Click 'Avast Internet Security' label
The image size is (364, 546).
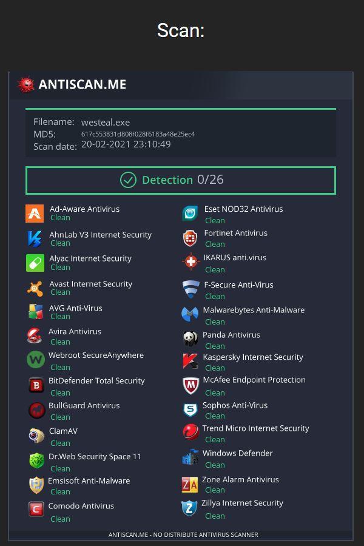pyautogui.click(x=91, y=284)
